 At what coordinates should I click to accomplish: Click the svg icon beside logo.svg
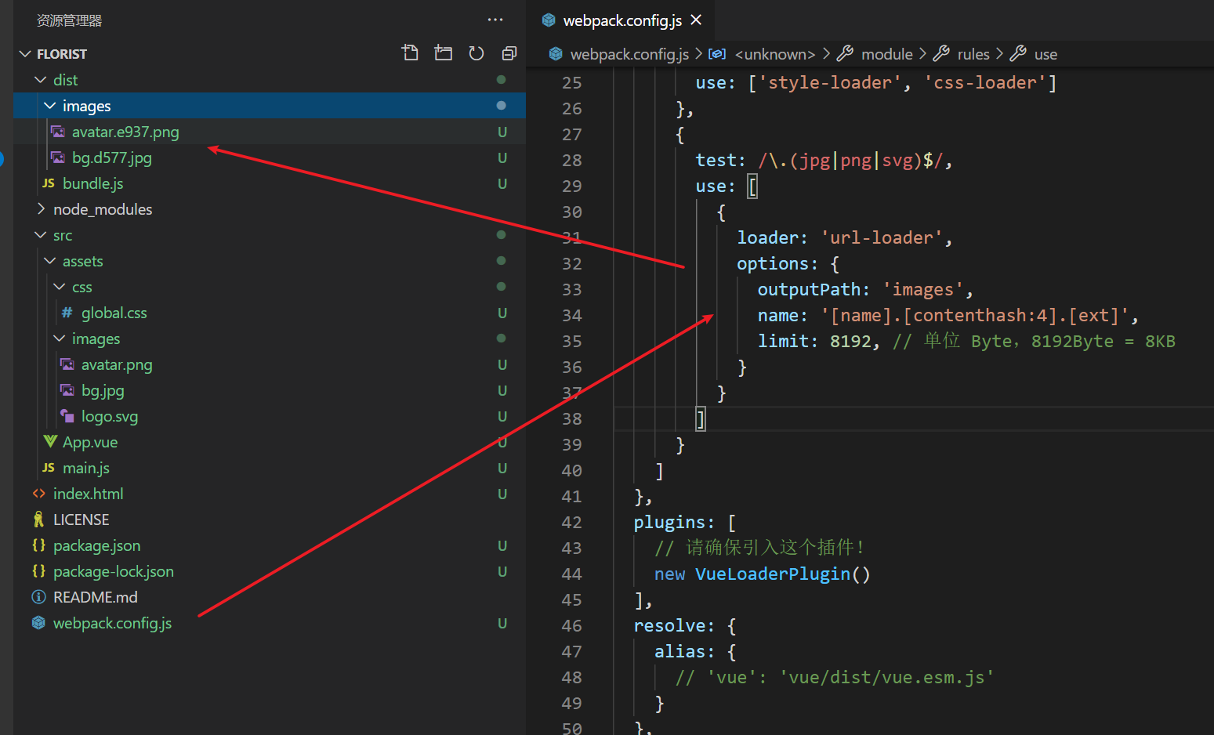point(67,416)
